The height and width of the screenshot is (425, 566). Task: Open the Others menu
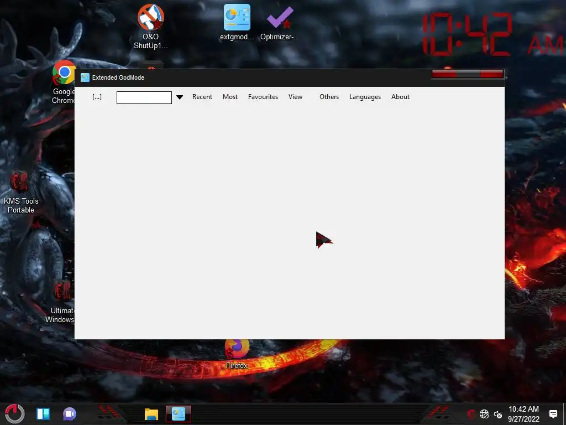pyautogui.click(x=329, y=97)
